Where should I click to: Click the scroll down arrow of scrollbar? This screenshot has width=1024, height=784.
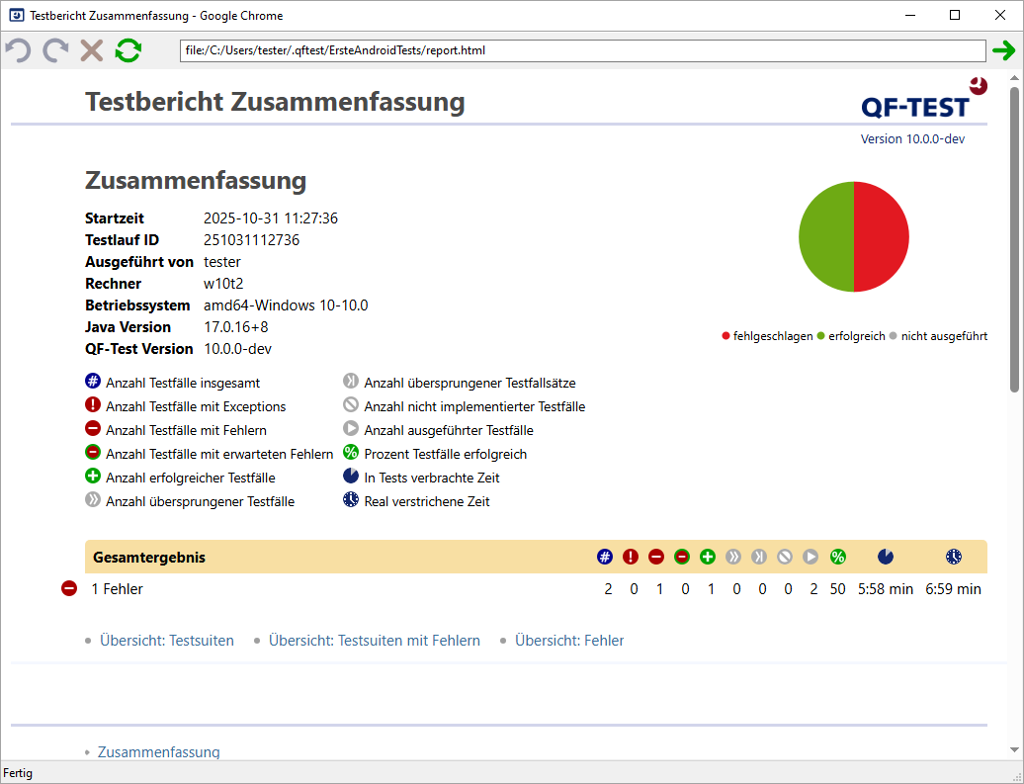[1014, 751]
